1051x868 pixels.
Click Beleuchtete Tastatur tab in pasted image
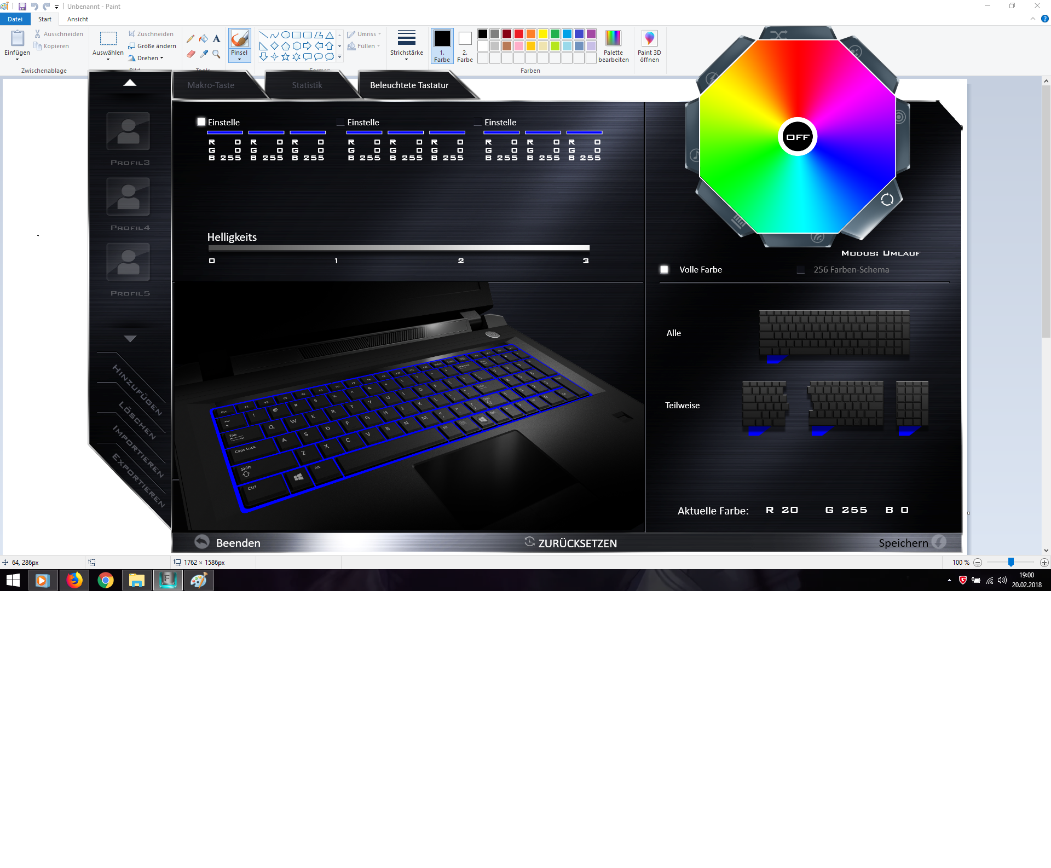click(409, 85)
